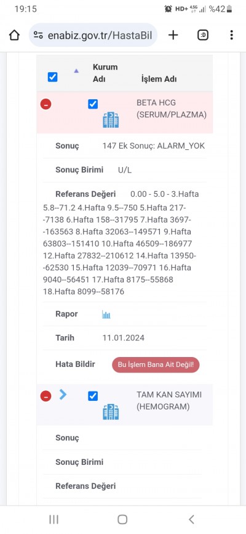This screenshot has height=534, width=246.
Task: Open a new browser tab with plus icon
Action: click(x=173, y=35)
